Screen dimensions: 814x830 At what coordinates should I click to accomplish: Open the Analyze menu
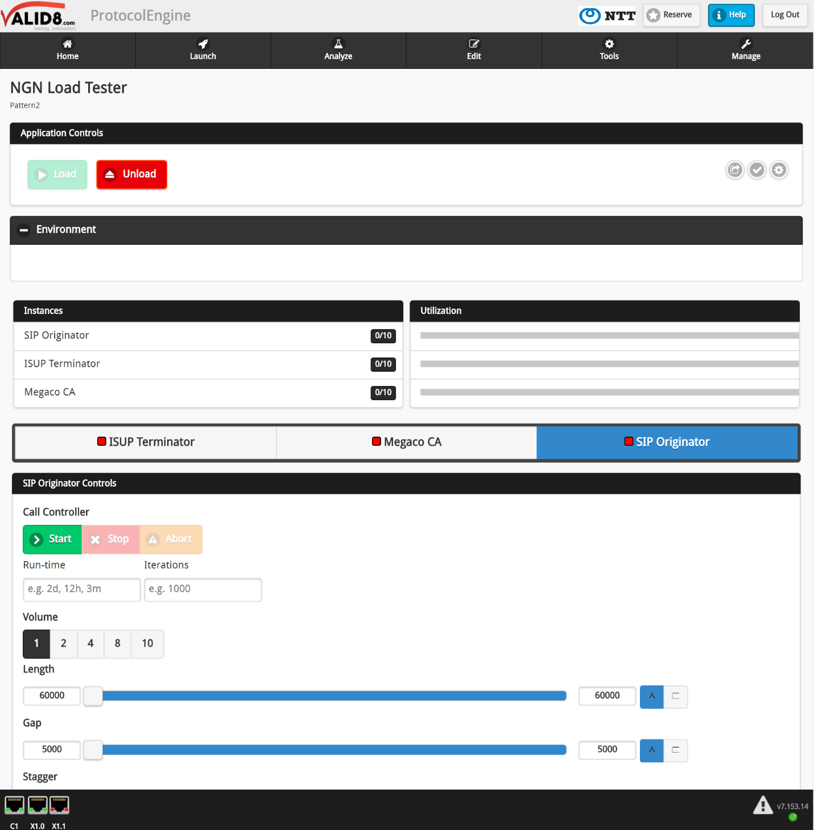pos(338,50)
